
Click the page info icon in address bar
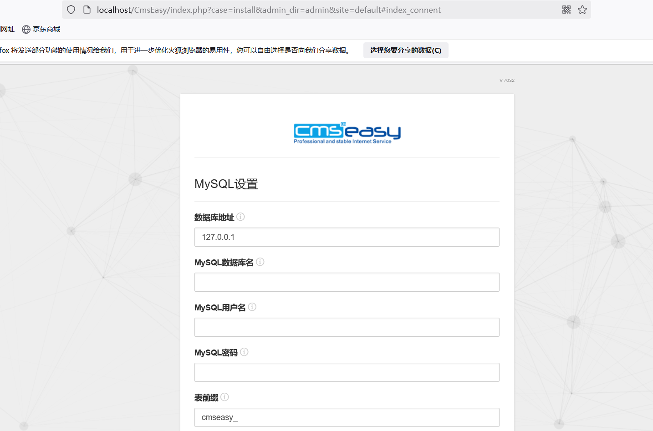pos(87,10)
